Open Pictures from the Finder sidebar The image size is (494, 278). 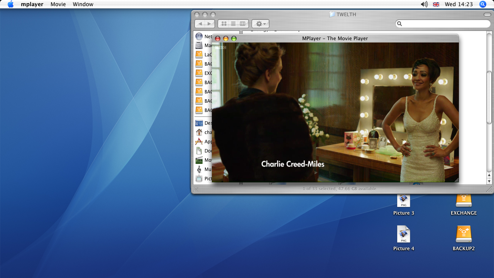click(204, 178)
